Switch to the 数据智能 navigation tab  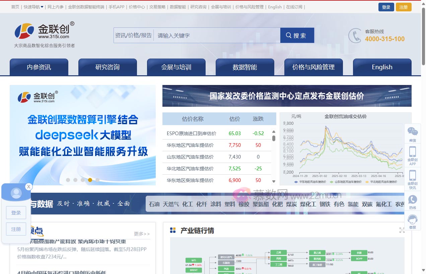click(x=245, y=67)
